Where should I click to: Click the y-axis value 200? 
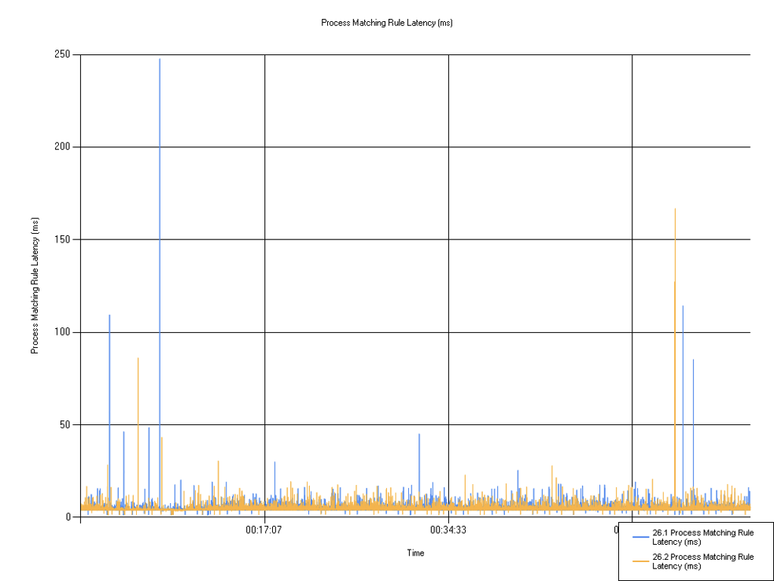click(x=61, y=146)
